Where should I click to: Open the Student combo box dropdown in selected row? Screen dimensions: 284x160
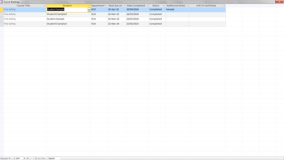[x=89, y=10]
